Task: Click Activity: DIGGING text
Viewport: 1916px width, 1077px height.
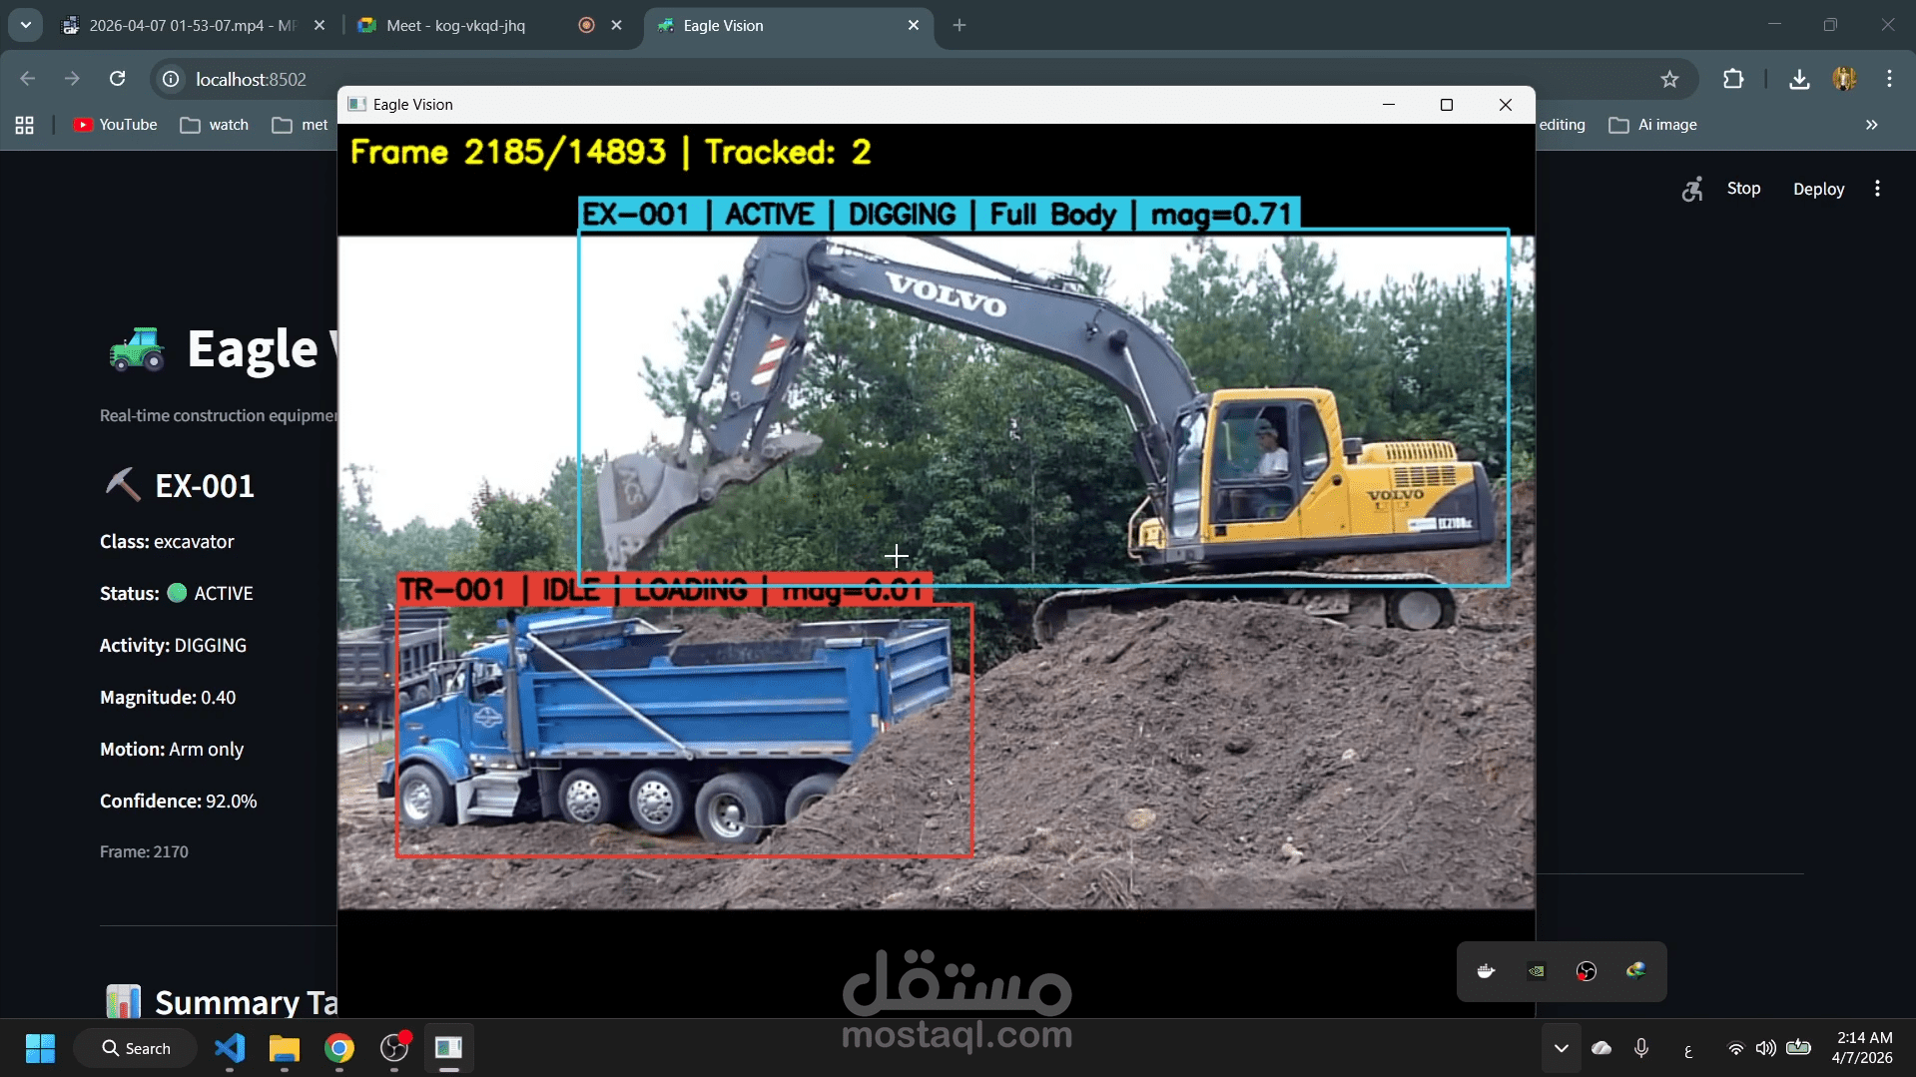Action: point(173,645)
